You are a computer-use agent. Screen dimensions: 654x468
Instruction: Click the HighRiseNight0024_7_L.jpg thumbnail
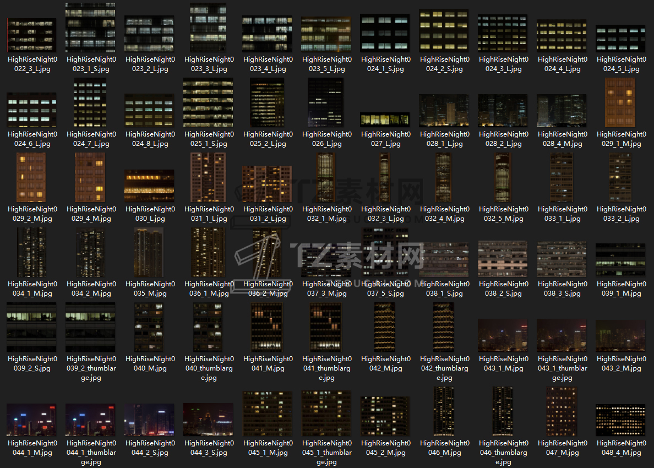click(x=90, y=102)
